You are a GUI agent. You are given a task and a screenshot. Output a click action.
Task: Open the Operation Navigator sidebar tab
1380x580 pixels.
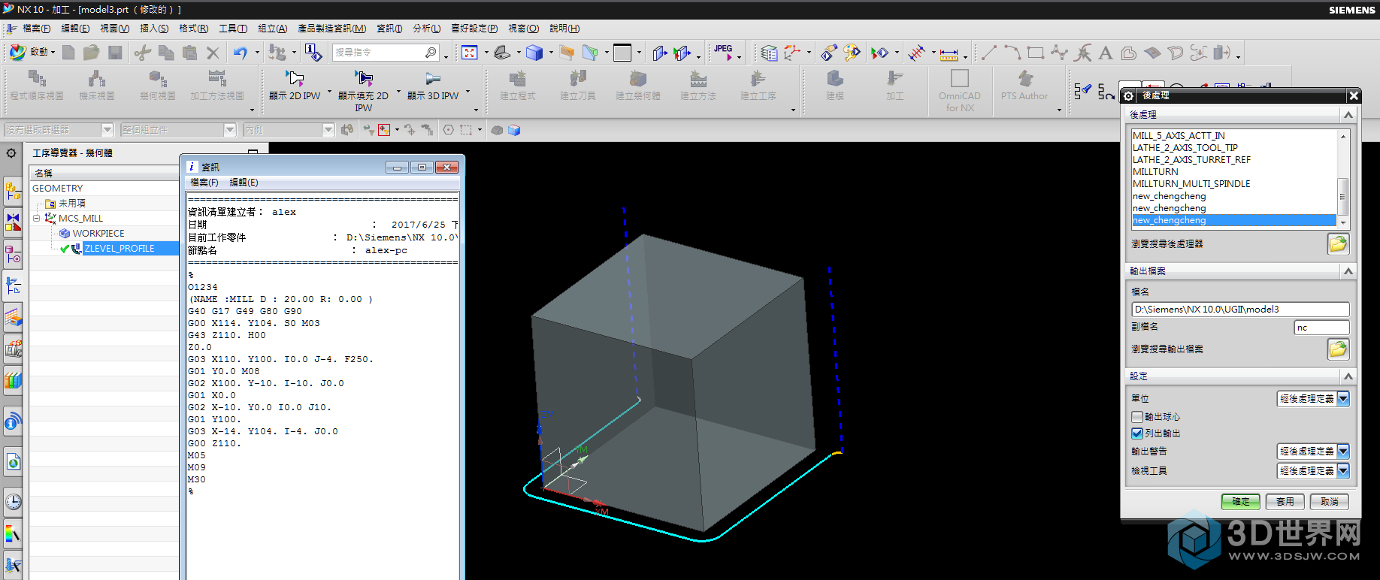(x=13, y=285)
